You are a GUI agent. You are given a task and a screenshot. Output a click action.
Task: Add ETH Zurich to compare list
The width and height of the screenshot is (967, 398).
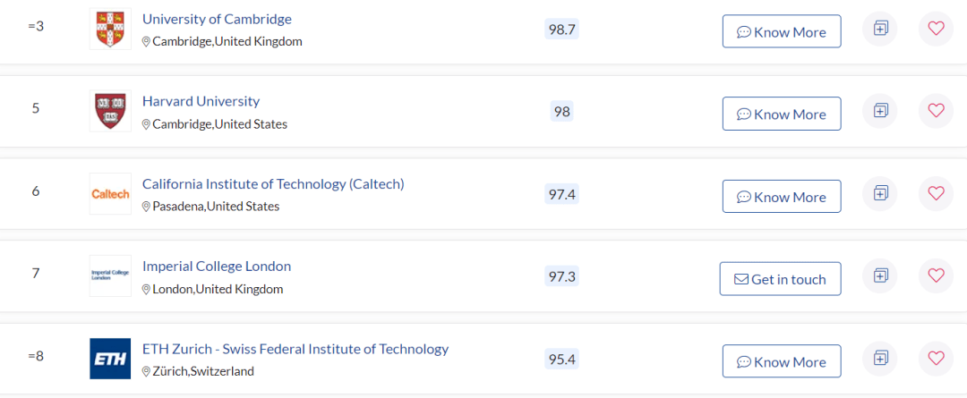tap(880, 358)
